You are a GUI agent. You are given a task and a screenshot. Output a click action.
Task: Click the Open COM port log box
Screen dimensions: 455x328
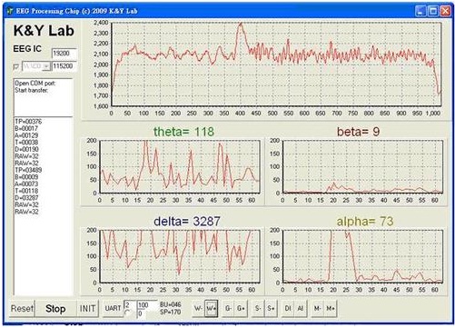tap(44, 97)
